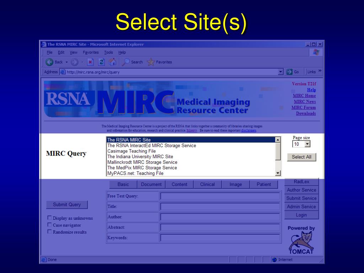The width and height of the screenshot is (364, 273).
Task: Enable Randomize results checkbox
Action: click(49, 232)
